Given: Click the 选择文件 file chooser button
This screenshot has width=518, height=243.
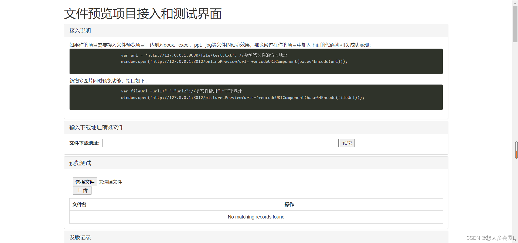Looking at the screenshot, I should tap(85, 182).
